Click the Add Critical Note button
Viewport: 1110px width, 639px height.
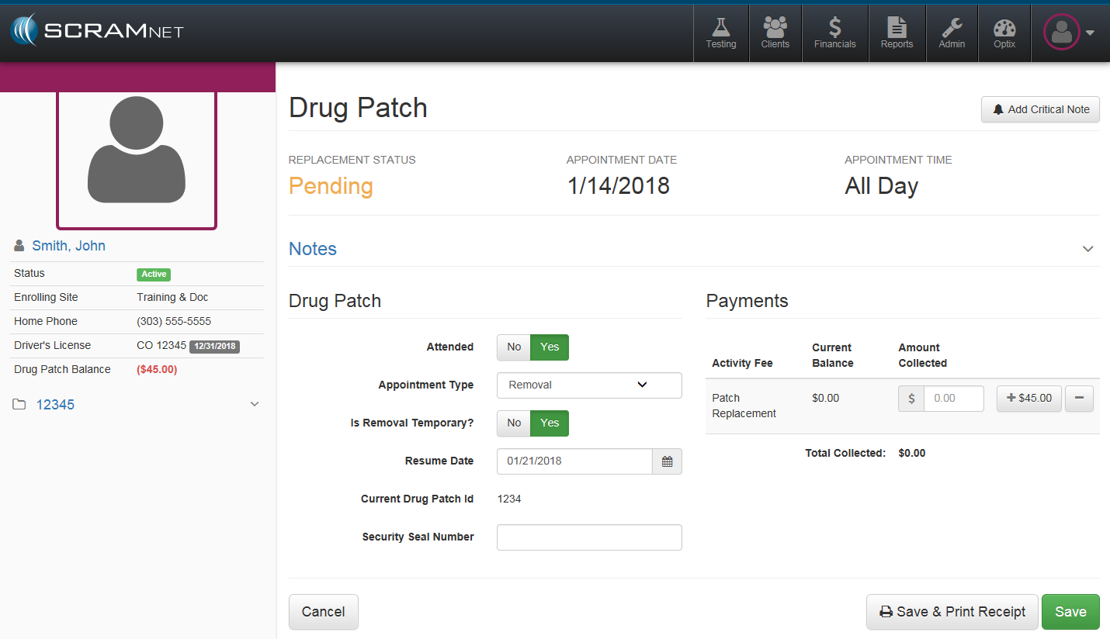pyautogui.click(x=1040, y=109)
